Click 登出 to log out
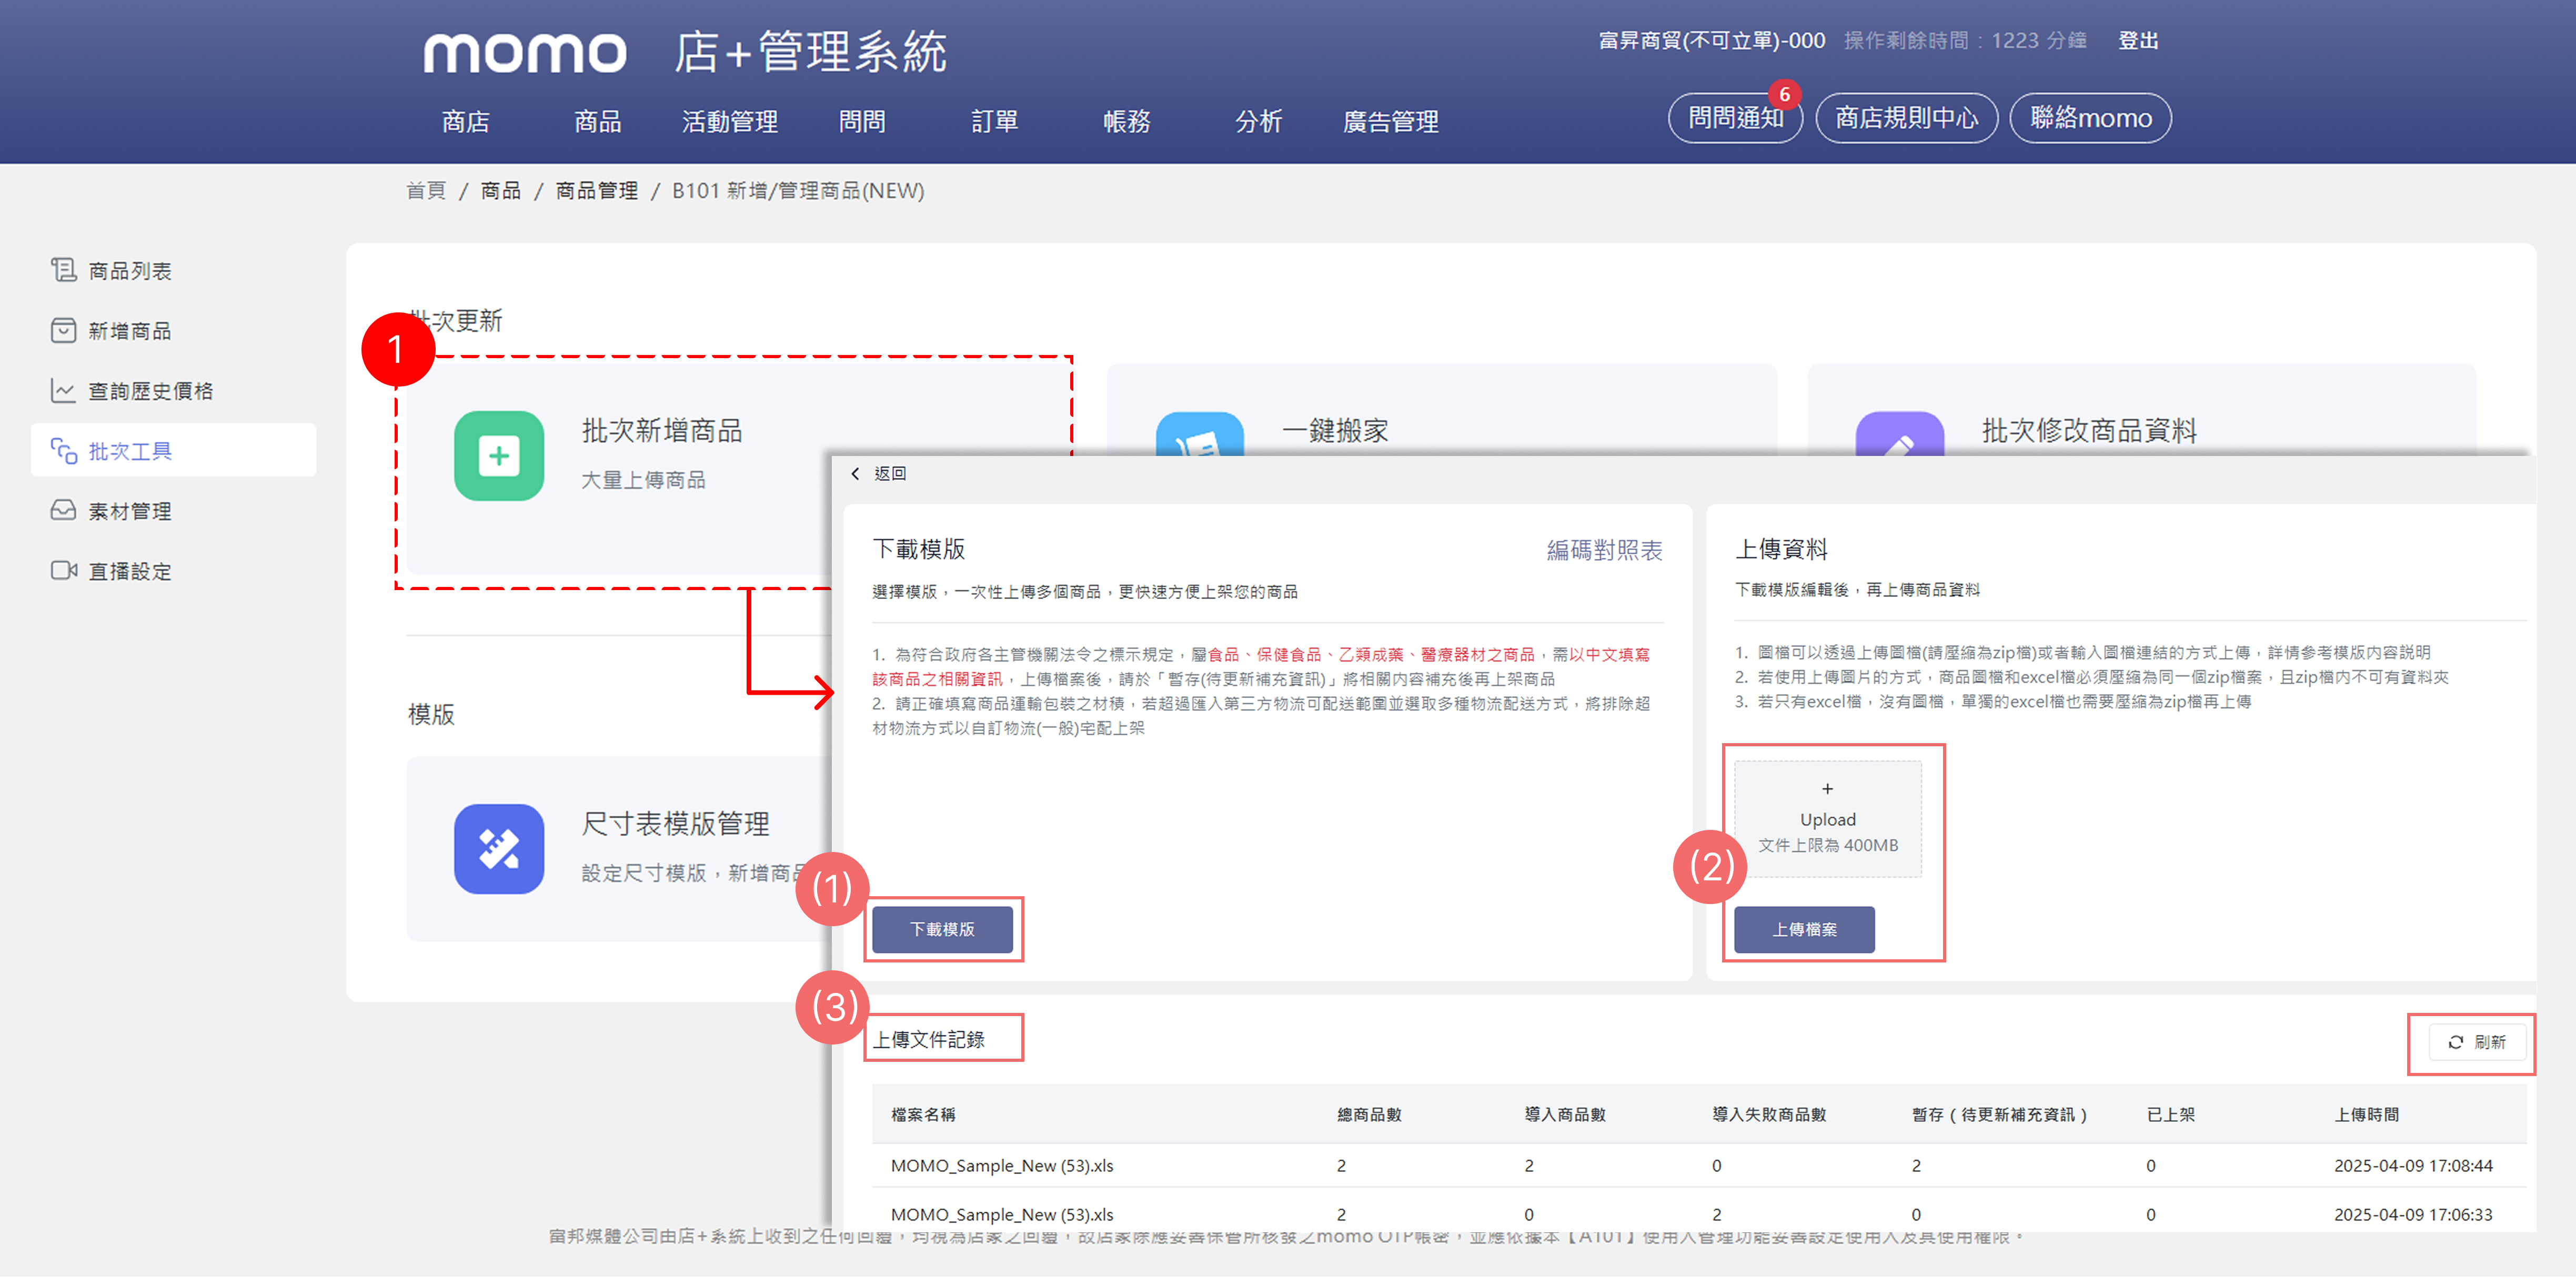This screenshot has width=2576, height=1278. [2138, 41]
